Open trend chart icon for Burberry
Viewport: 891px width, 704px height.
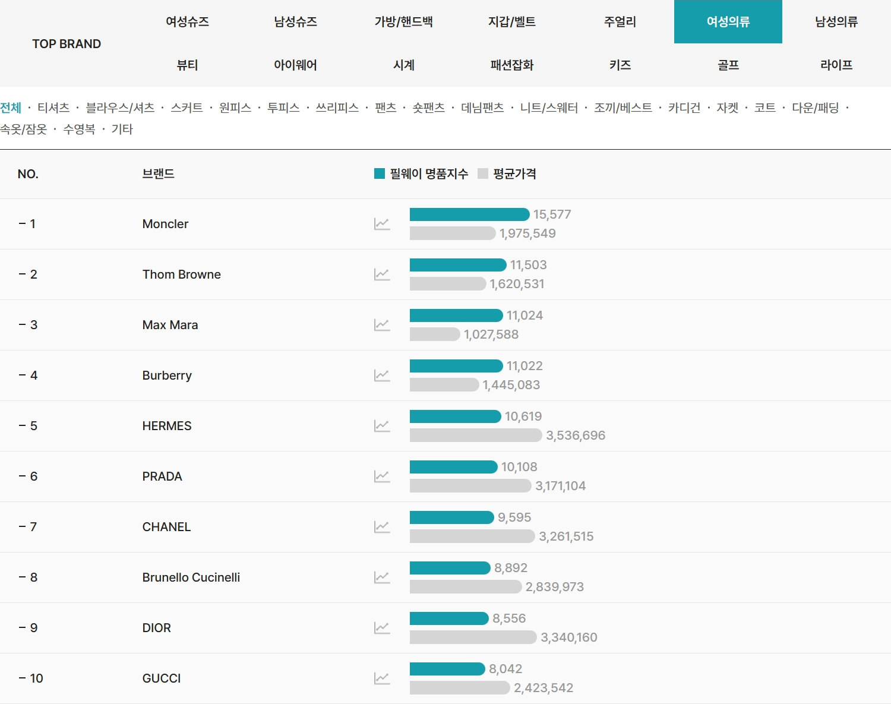(382, 375)
